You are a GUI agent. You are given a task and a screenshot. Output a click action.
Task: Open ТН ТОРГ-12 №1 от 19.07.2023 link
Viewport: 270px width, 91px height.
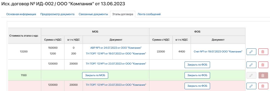(116, 54)
